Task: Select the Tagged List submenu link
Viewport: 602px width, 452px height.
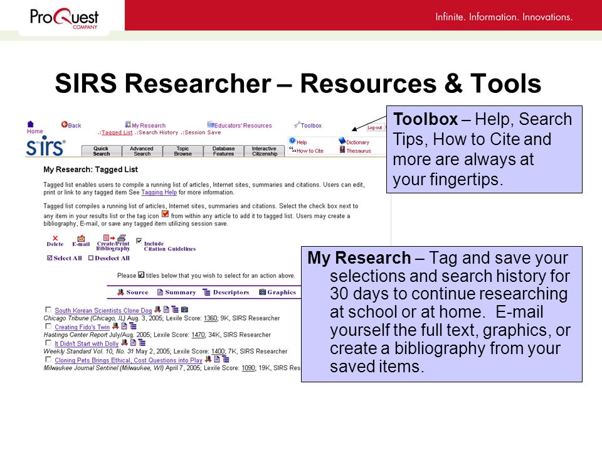Action: click(x=117, y=132)
